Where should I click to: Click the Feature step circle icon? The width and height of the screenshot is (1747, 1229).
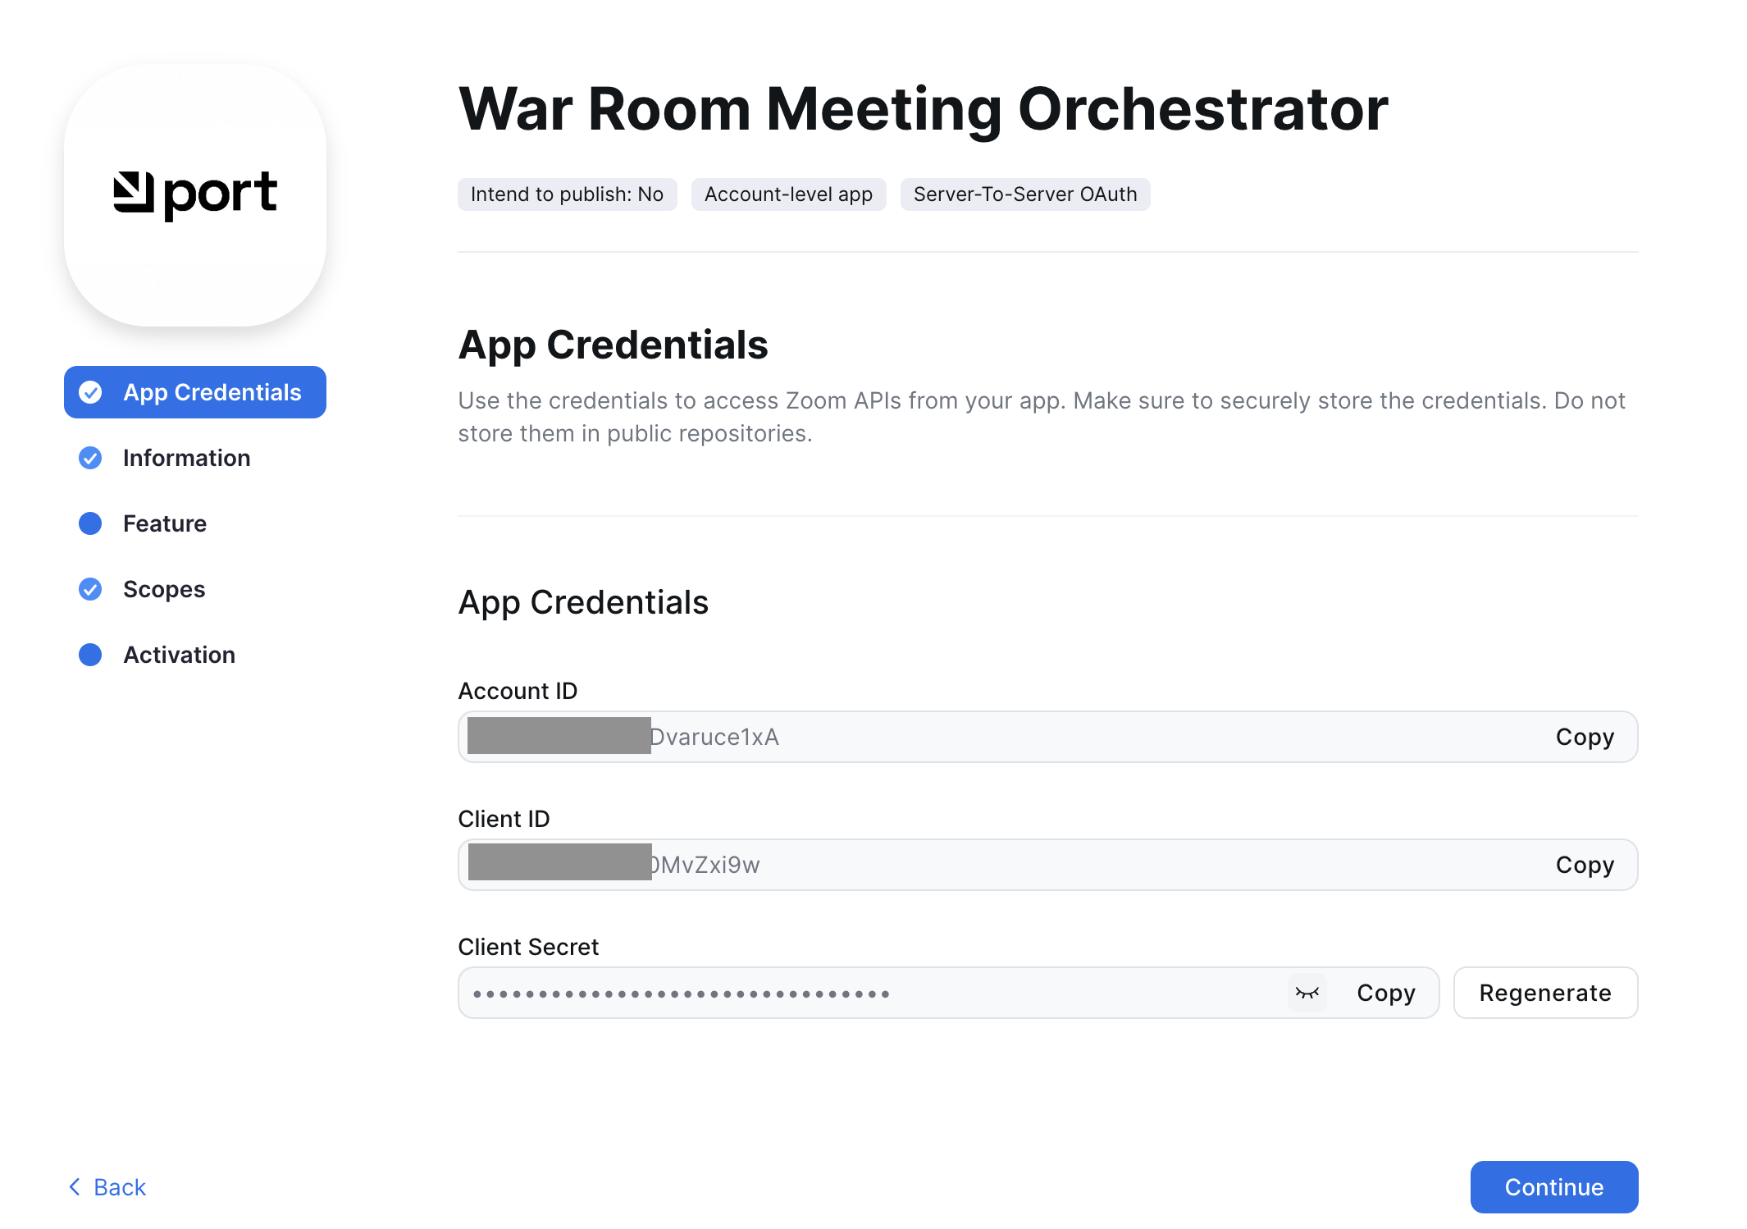pyautogui.click(x=90, y=523)
